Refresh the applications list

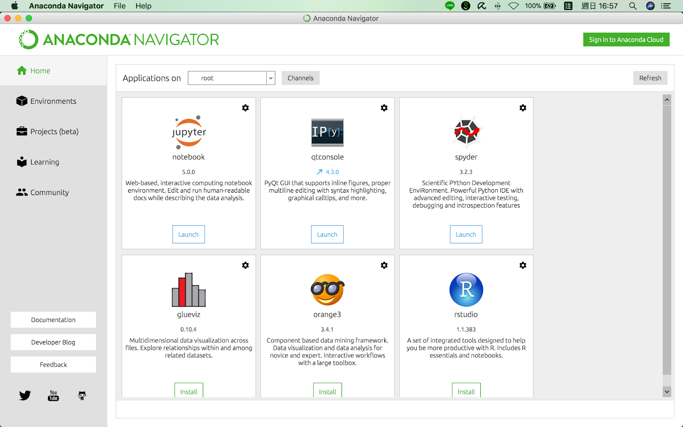coord(650,78)
